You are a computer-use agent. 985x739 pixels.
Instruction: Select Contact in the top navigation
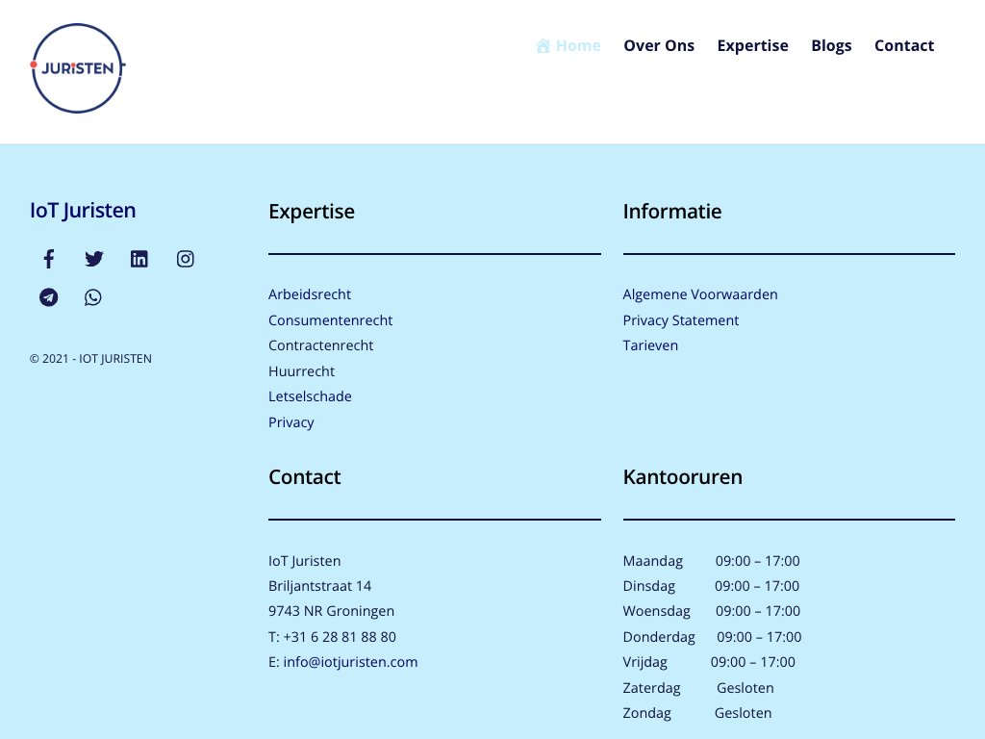coord(903,45)
